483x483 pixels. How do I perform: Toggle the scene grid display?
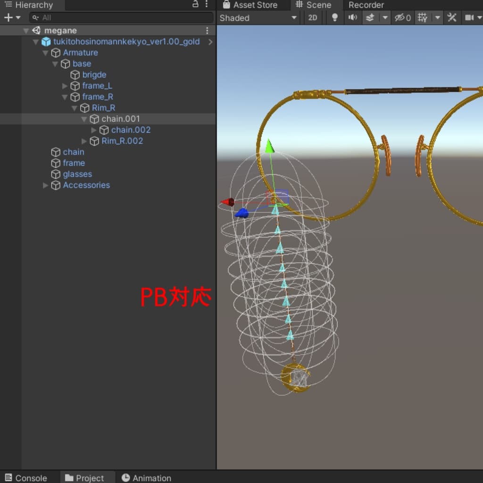[x=423, y=18]
